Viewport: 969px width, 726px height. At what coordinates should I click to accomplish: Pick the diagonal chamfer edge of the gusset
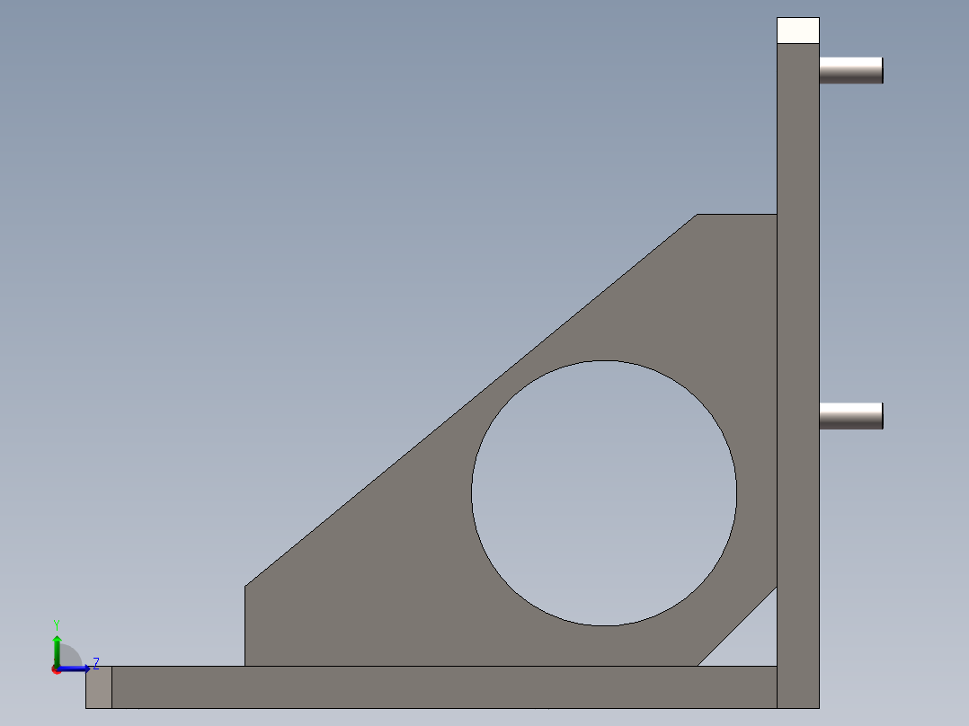pyautogui.click(x=737, y=626)
